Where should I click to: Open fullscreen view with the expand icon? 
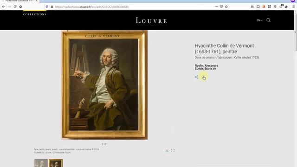click(x=173, y=150)
